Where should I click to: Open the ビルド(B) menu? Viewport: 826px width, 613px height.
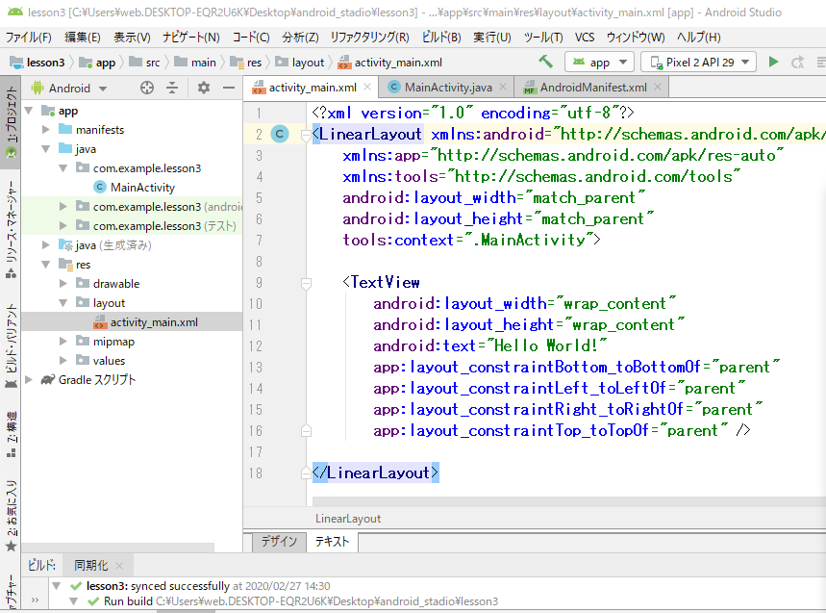tap(440, 37)
